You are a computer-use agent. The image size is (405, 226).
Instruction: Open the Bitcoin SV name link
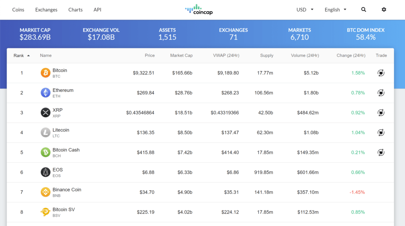coord(63,210)
